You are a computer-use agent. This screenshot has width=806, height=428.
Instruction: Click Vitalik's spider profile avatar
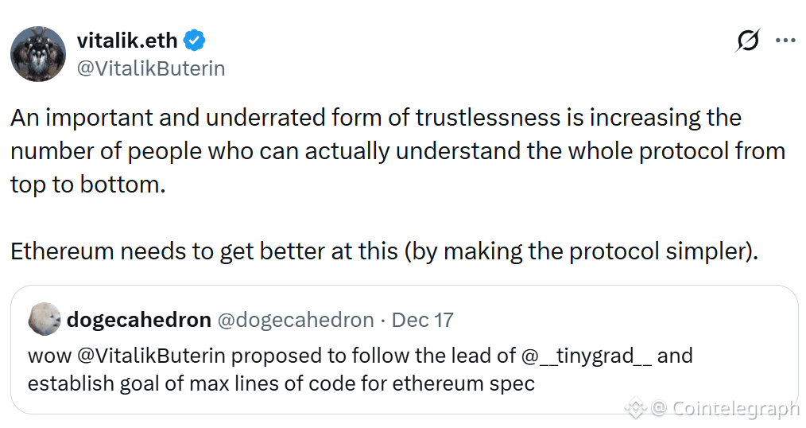(x=37, y=54)
